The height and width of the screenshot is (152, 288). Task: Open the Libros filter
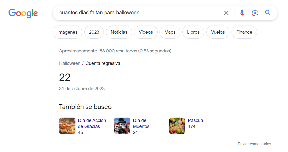coord(193,32)
